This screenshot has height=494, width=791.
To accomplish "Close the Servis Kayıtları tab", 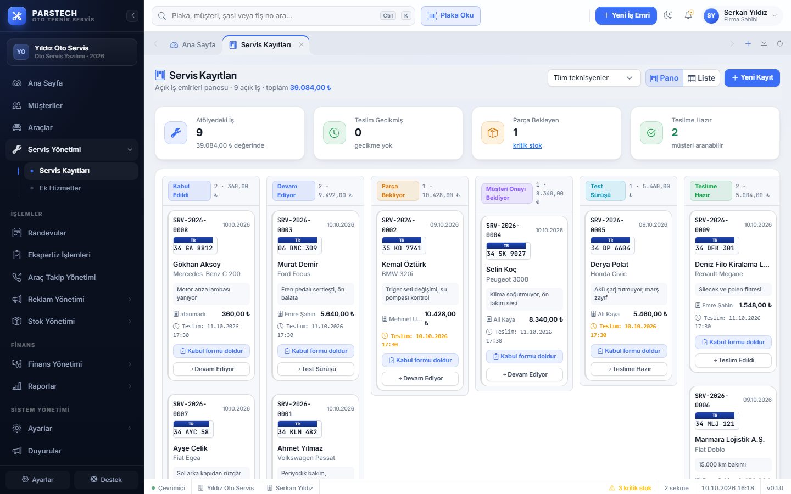I will click(x=301, y=44).
